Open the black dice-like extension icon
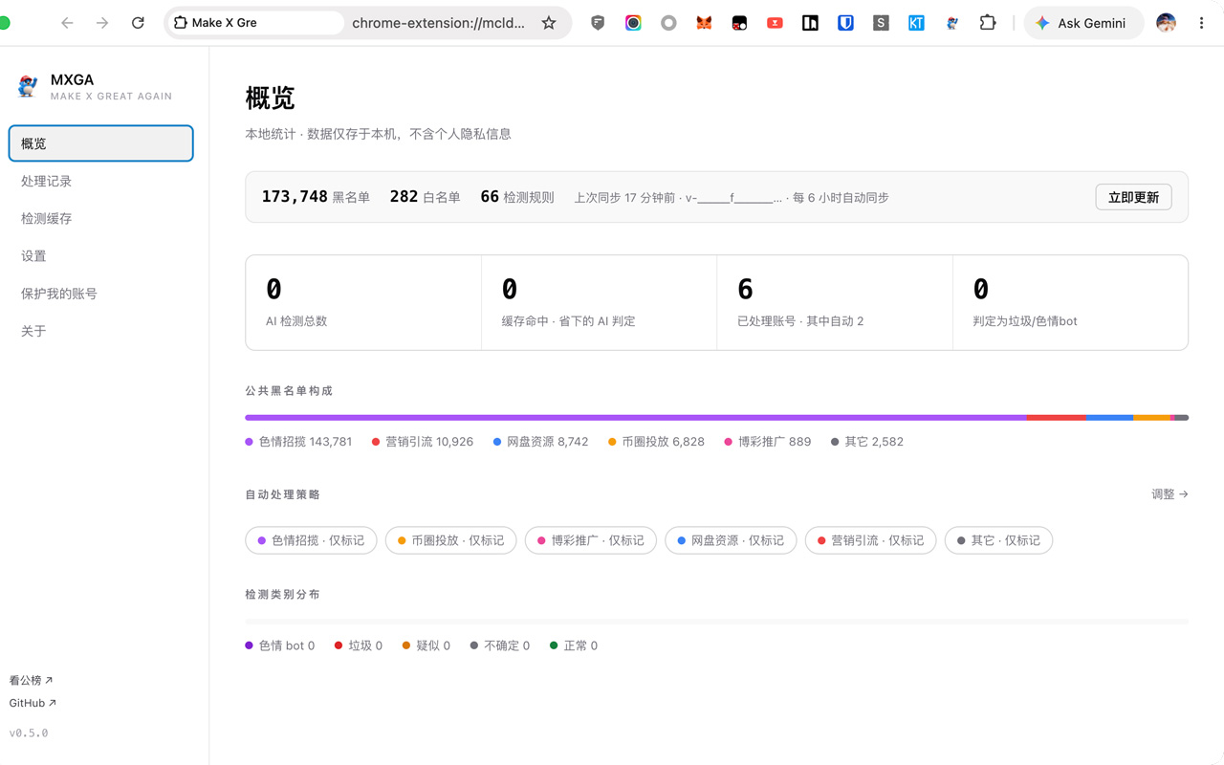This screenshot has height=765, width=1224. [x=739, y=23]
